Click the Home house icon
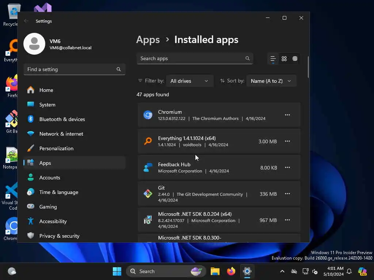 [x=31, y=90]
